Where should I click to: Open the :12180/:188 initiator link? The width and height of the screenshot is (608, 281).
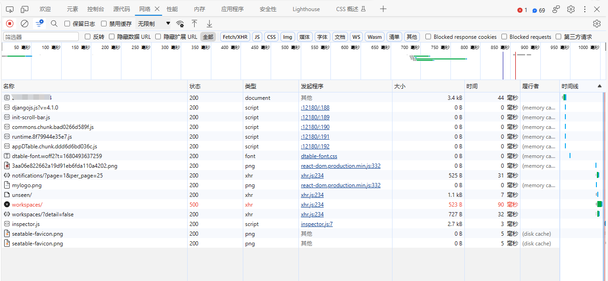tap(315, 108)
